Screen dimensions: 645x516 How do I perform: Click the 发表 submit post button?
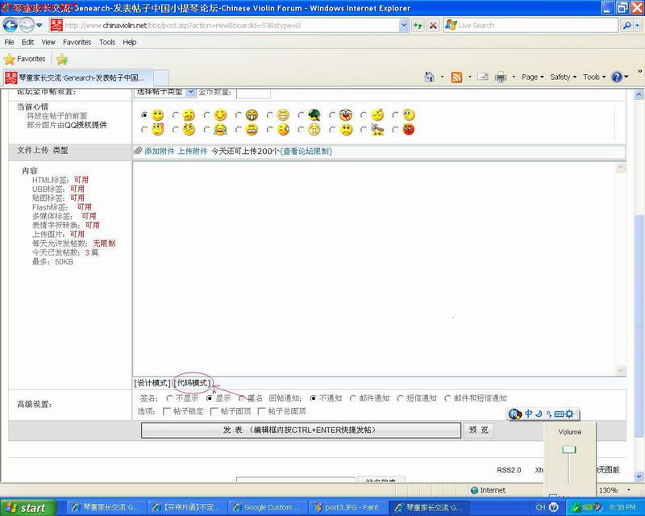tap(301, 430)
